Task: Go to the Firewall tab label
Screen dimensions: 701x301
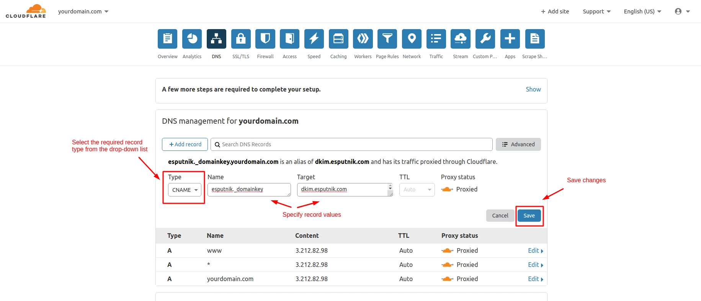Action: click(x=265, y=57)
